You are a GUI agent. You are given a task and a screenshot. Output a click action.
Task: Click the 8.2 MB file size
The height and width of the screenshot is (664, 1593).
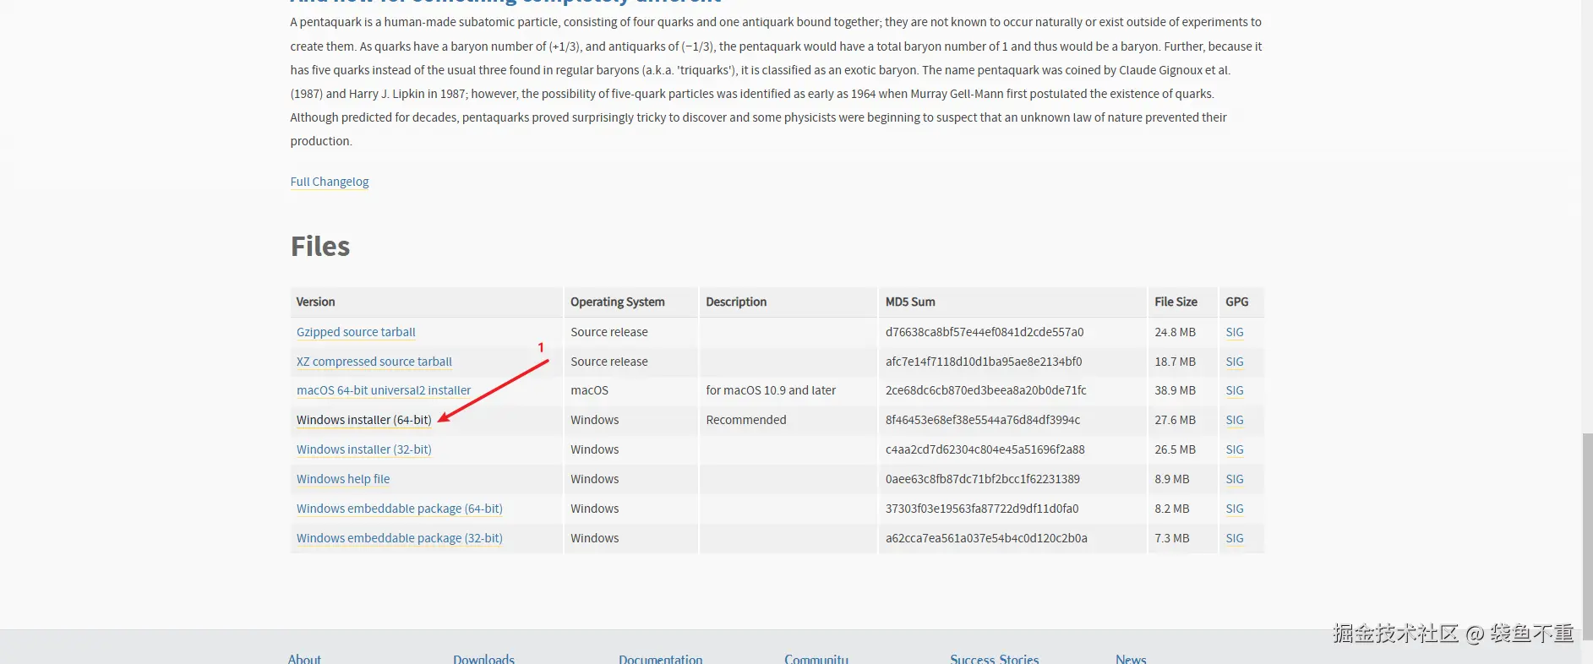1172,509
